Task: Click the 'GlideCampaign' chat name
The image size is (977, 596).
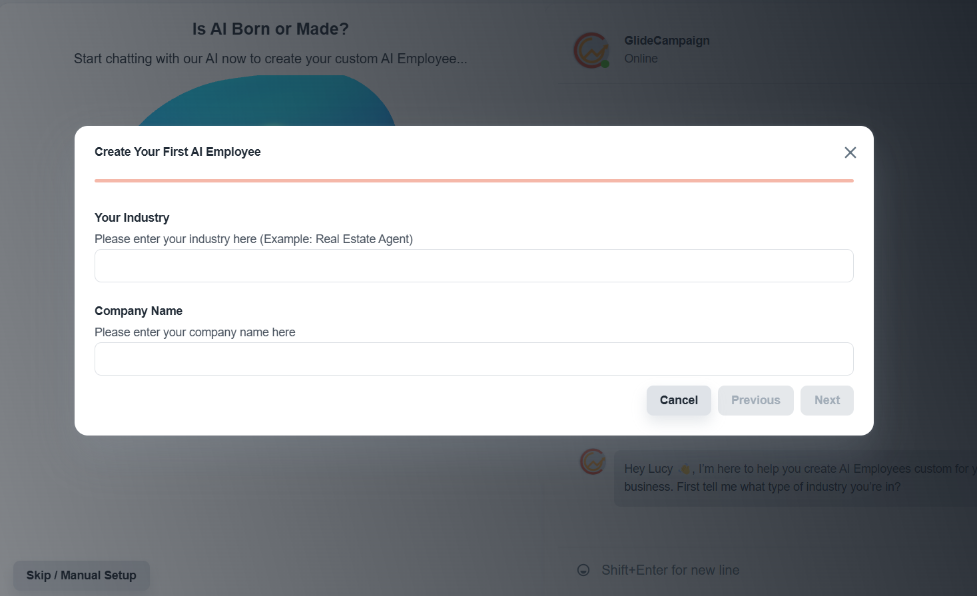Action: 667,41
